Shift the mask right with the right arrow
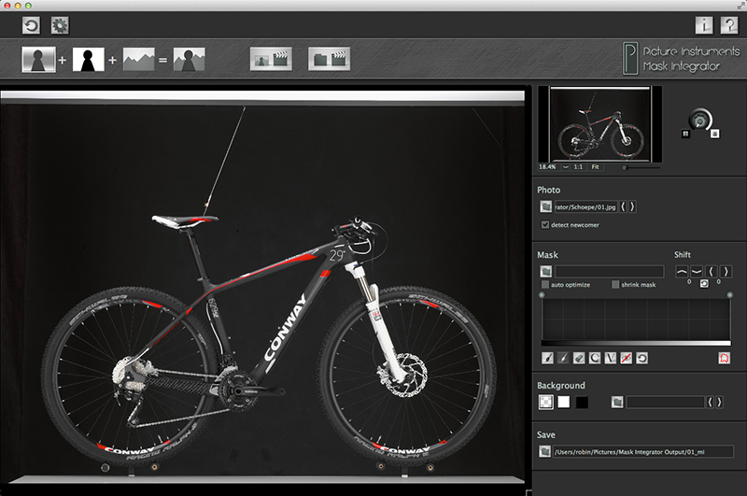The height and width of the screenshot is (496, 747). coord(726,272)
